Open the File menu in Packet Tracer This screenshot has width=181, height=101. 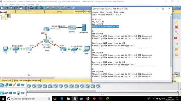pyautogui.click(x=2, y=4)
